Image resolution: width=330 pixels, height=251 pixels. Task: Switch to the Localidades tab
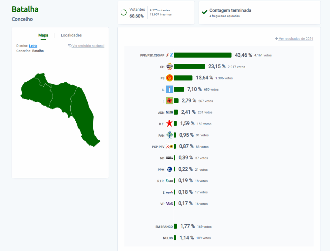(x=71, y=35)
